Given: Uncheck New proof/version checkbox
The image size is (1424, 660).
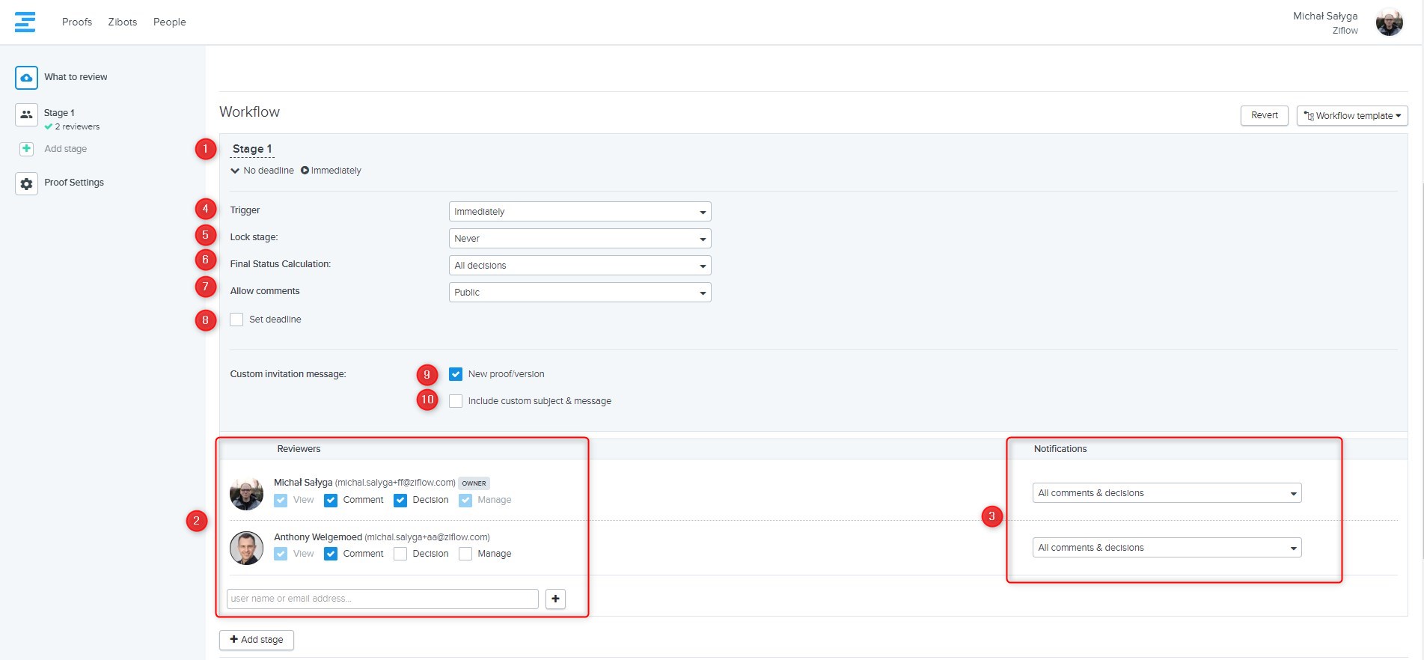Looking at the screenshot, I should 456,374.
